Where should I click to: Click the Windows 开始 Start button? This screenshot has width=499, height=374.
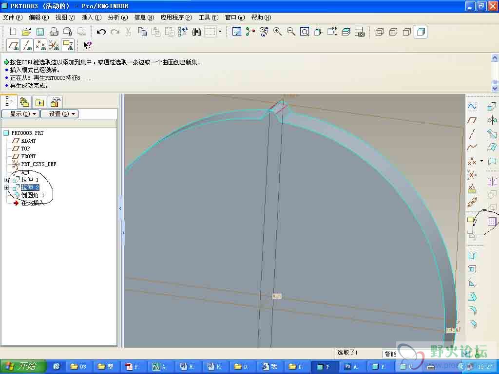23,367
